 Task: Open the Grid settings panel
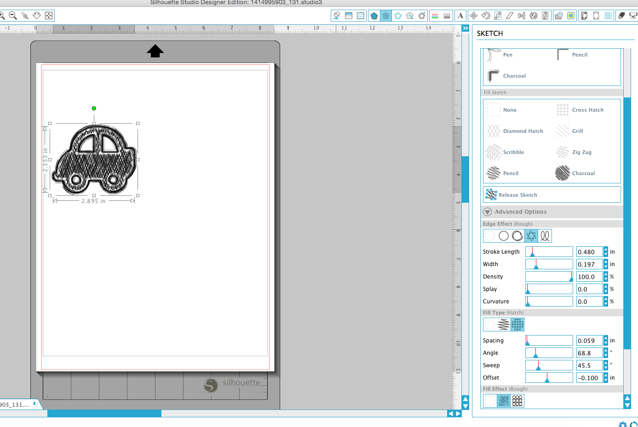(607, 15)
